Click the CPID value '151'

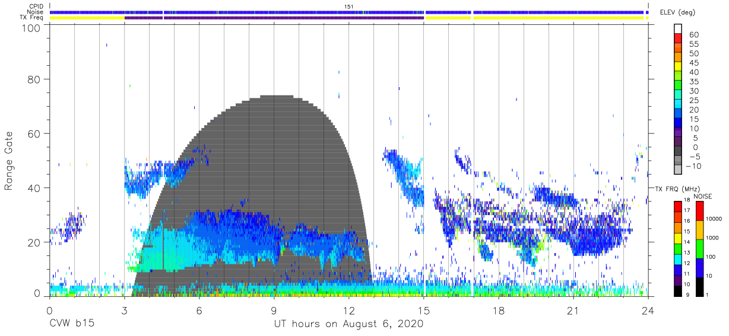tap(349, 6)
